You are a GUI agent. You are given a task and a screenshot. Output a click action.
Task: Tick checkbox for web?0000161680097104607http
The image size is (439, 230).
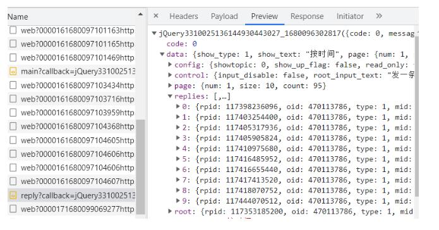click(x=13, y=181)
